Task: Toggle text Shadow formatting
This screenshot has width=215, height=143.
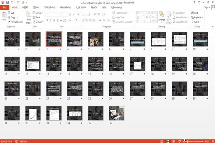Action: click(x=58, y=20)
